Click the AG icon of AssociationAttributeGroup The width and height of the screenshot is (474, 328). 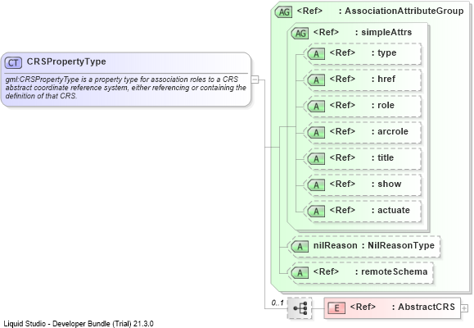(x=283, y=12)
